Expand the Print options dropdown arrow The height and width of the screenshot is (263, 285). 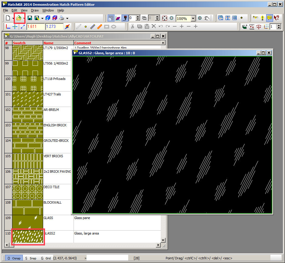click(67, 18)
